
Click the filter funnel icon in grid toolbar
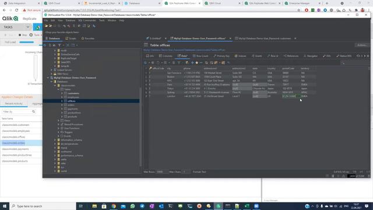179,63
